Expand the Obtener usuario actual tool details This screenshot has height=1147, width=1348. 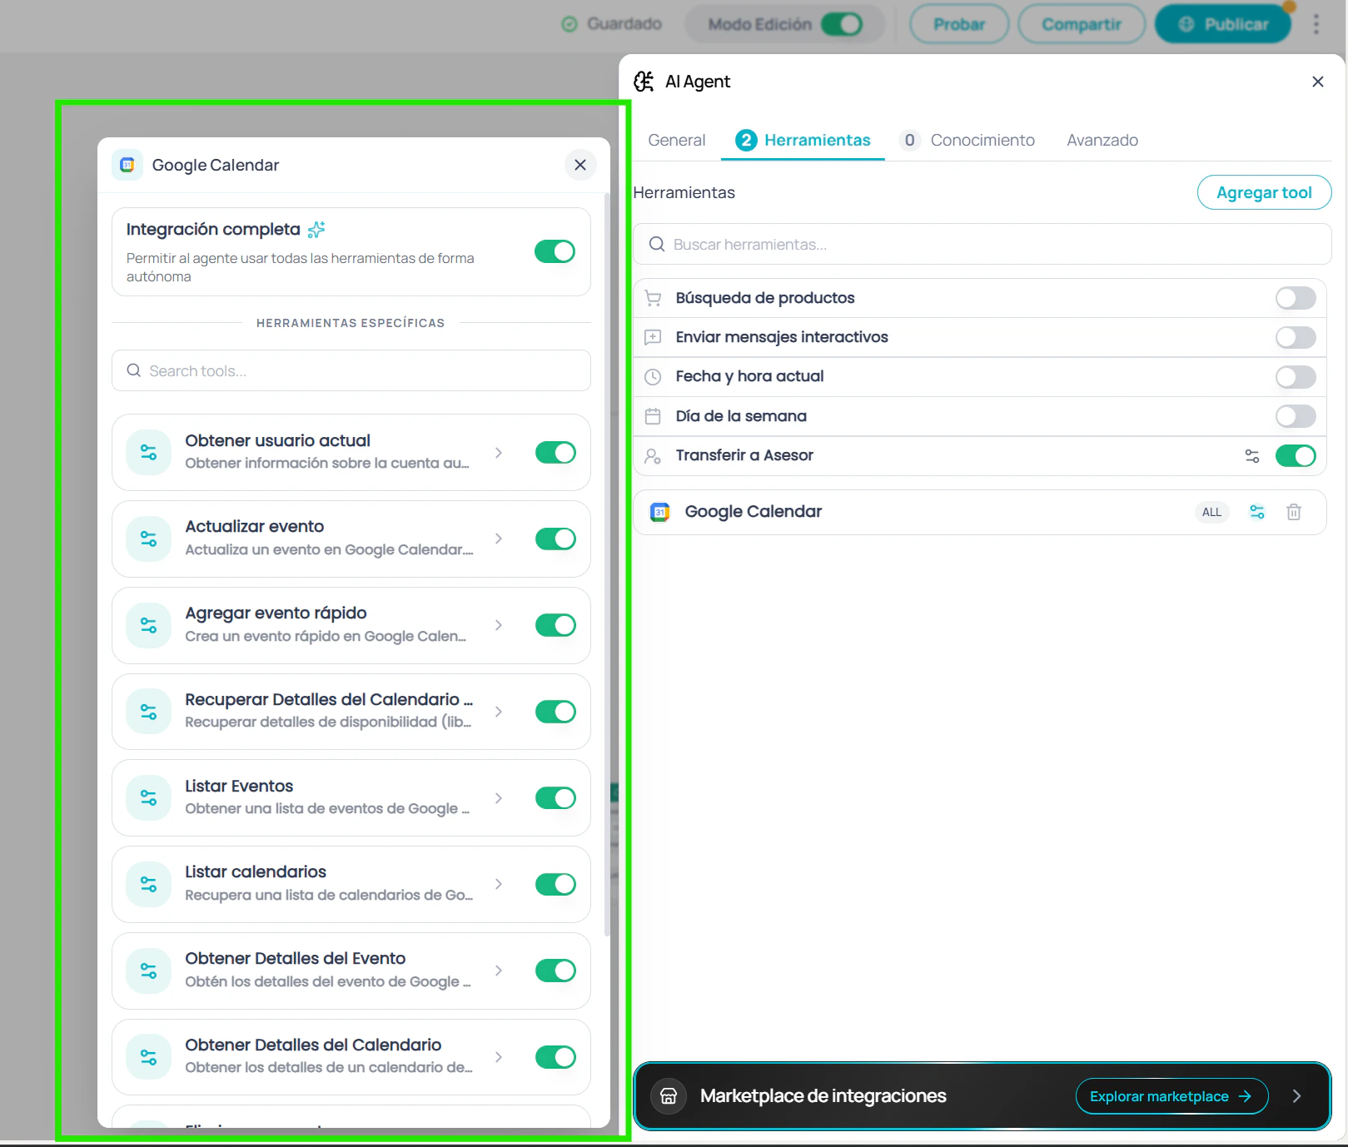coord(498,452)
